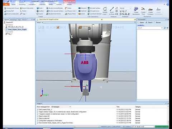Open the Tags dropdown in ribbon
Screen dimensions: 172x129
pyautogui.click(x=23, y=14)
